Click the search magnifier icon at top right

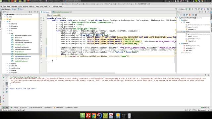pos(211,9)
